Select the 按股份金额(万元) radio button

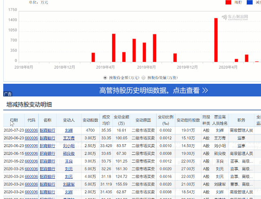(x=105, y=78)
